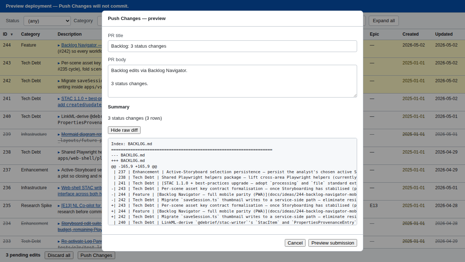465x262 pixels.
Task: Click the '+++ BACKLOG.md' diff line
Action: [128, 161]
